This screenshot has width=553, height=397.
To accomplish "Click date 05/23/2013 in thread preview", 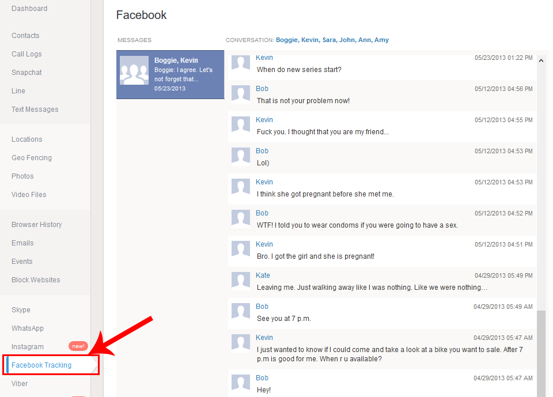I will click(x=169, y=89).
